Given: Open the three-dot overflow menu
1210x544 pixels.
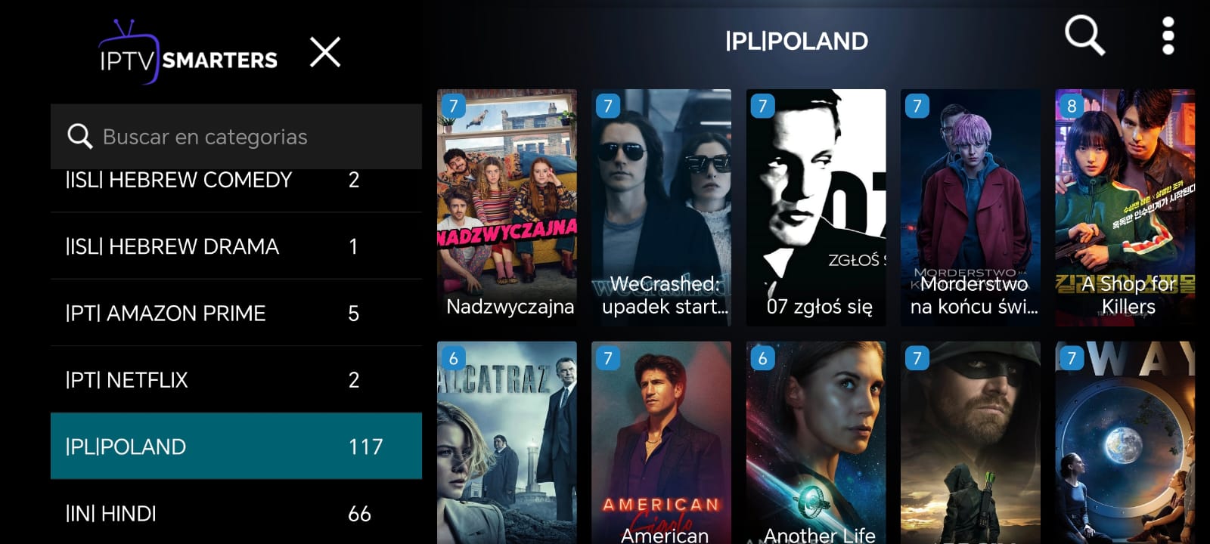Looking at the screenshot, I should [x=1168, y=36].
